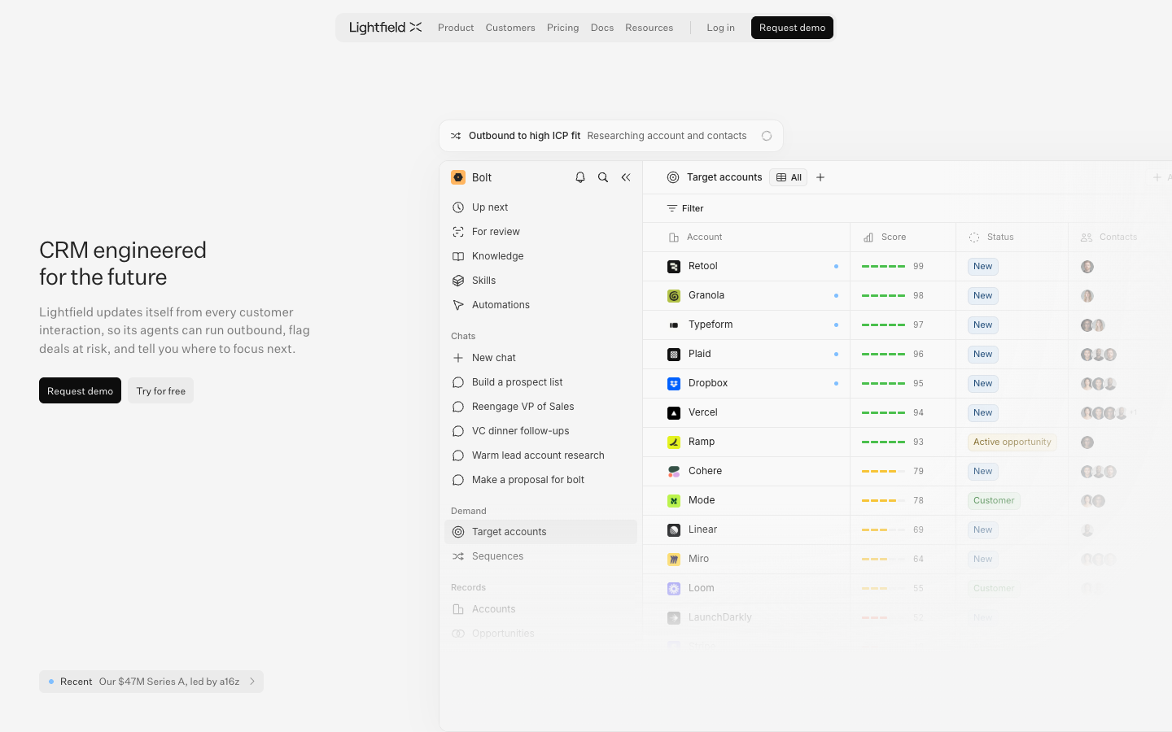Image resolution: width=1172 pixels, height=732 pixels.
Task: Click the Account column header
Action: (x=746, y=237)
